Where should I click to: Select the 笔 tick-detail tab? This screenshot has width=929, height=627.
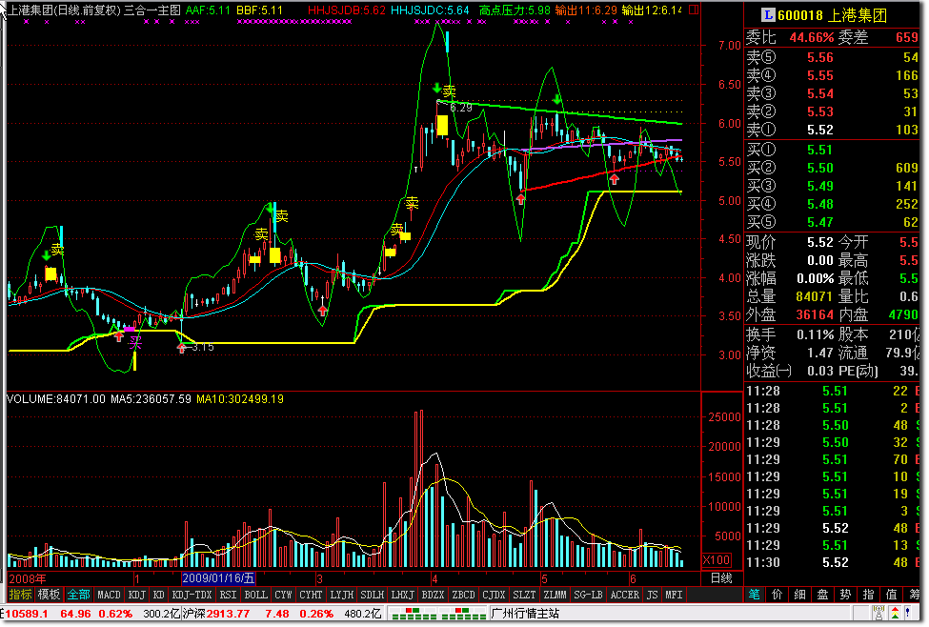click(754, 595)
